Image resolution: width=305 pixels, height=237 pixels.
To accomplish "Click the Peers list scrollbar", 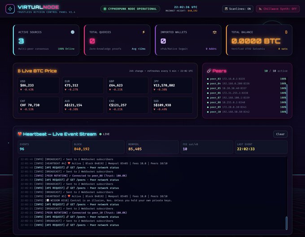I will [x=287, y=99].
